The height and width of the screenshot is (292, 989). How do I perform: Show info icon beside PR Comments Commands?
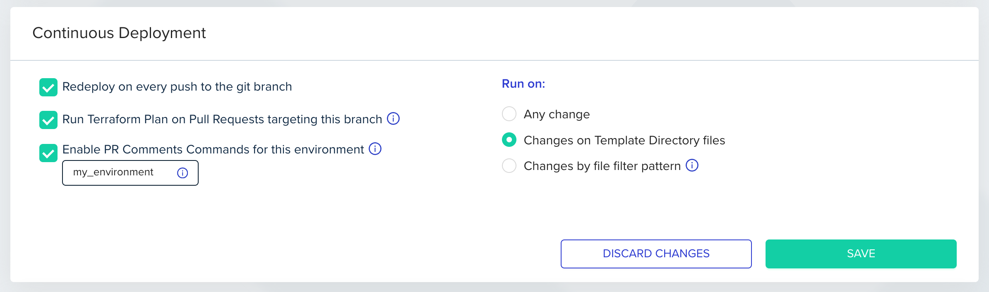pos(375,149)
